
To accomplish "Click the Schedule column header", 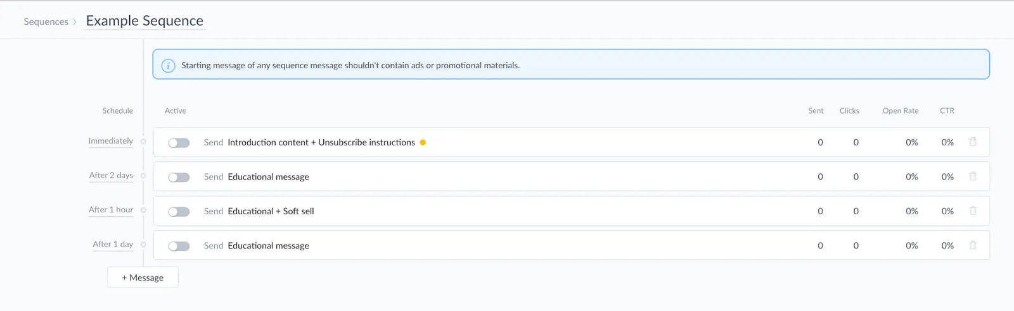I will [x=118, y=111].
